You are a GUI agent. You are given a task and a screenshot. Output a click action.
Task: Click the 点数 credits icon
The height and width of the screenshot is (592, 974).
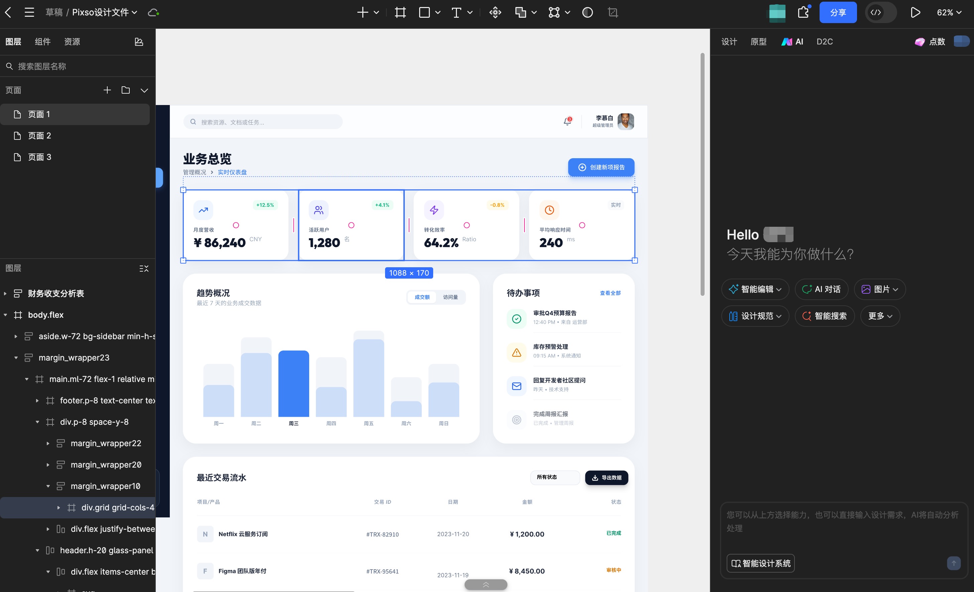(920, 41)
